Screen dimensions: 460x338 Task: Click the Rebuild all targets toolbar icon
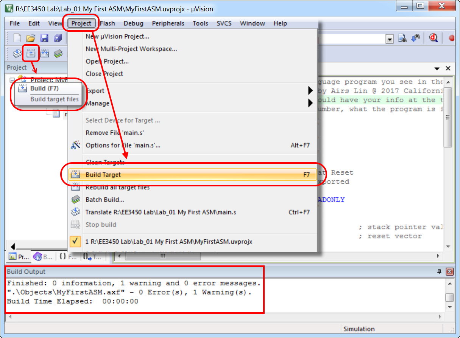tap(45, 54)
